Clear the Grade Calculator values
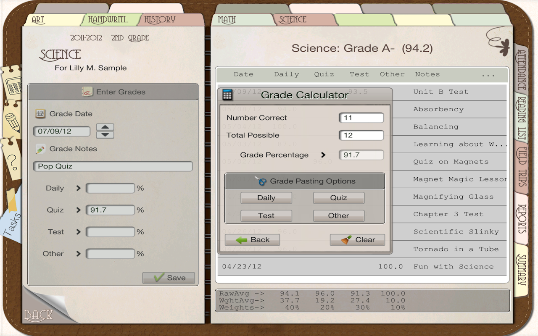Image resolution: width=538 pixels, height=336 pixels. [357, 240]
